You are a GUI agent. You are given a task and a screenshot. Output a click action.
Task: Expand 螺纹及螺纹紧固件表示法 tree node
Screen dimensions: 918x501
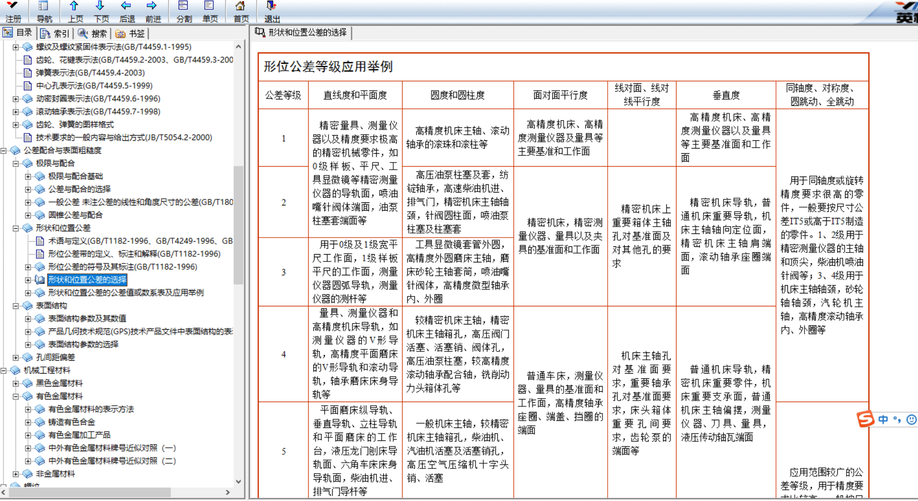point(16,47)
